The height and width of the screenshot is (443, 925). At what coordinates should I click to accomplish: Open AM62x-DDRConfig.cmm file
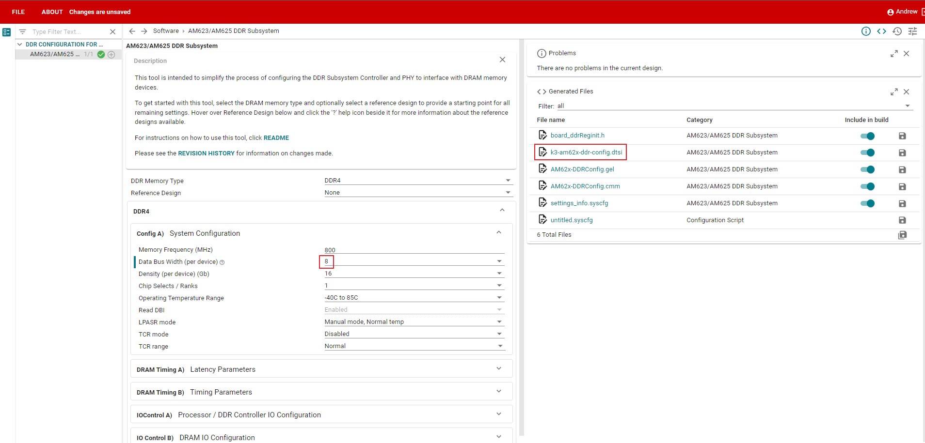(585, 186)
